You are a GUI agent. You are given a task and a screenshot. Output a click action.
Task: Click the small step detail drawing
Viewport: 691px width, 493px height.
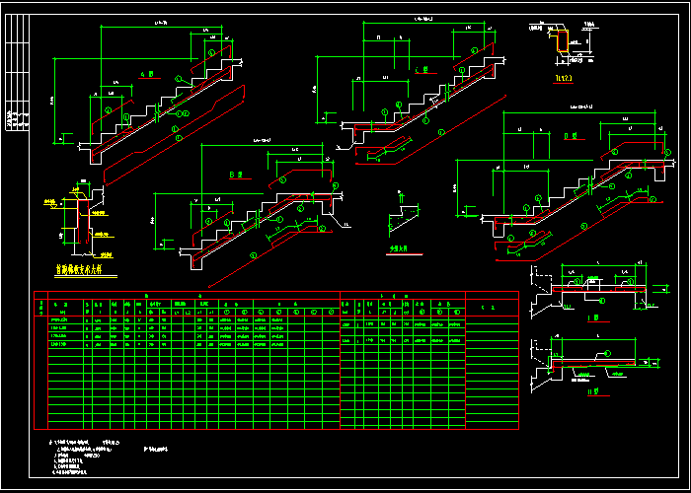pyautogui.click(x=403, y=216)
